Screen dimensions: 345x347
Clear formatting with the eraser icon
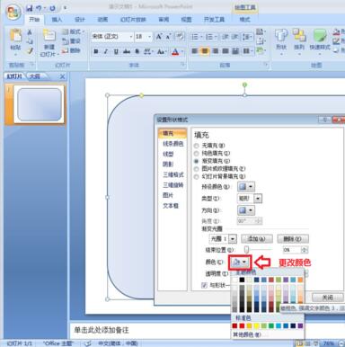click(x=180, y=37)
